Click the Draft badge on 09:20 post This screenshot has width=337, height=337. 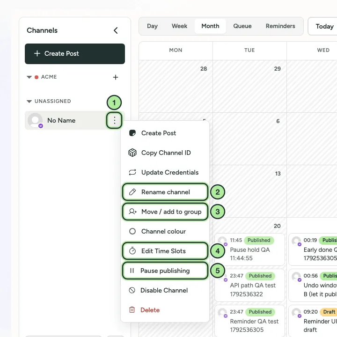[x=329, y=312]
